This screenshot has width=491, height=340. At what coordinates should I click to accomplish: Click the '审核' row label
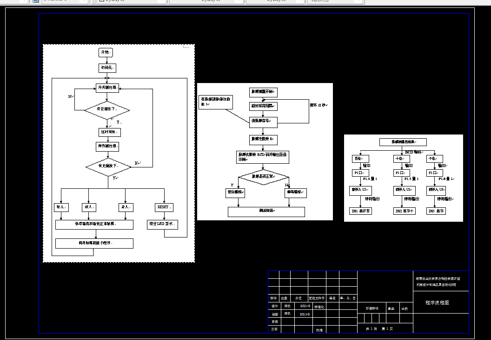pos(275,321)
